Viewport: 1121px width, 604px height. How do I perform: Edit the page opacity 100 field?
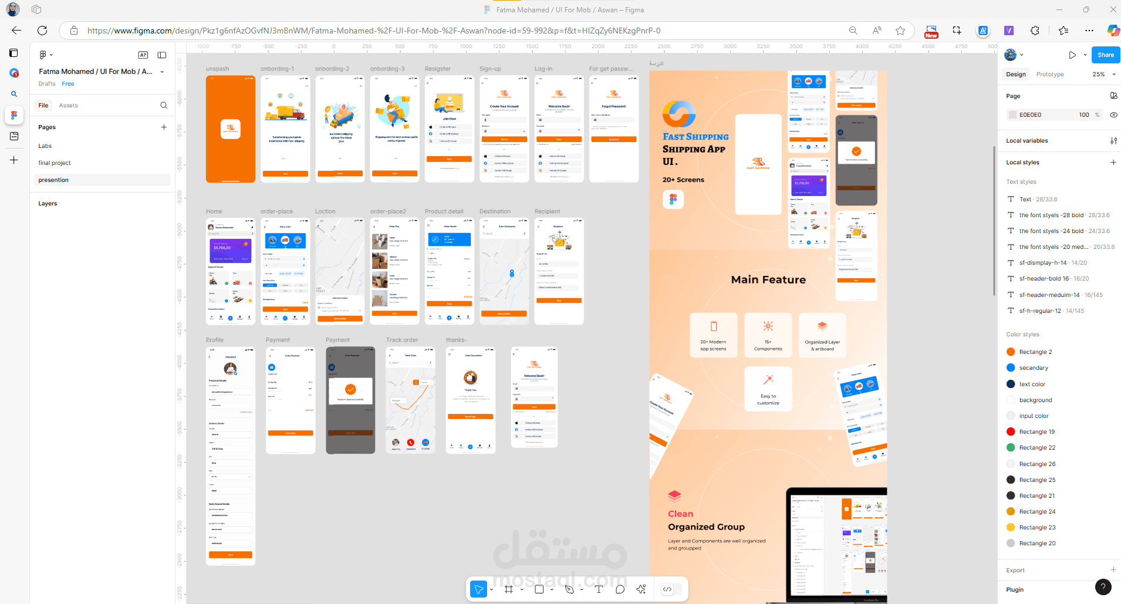1084,115
